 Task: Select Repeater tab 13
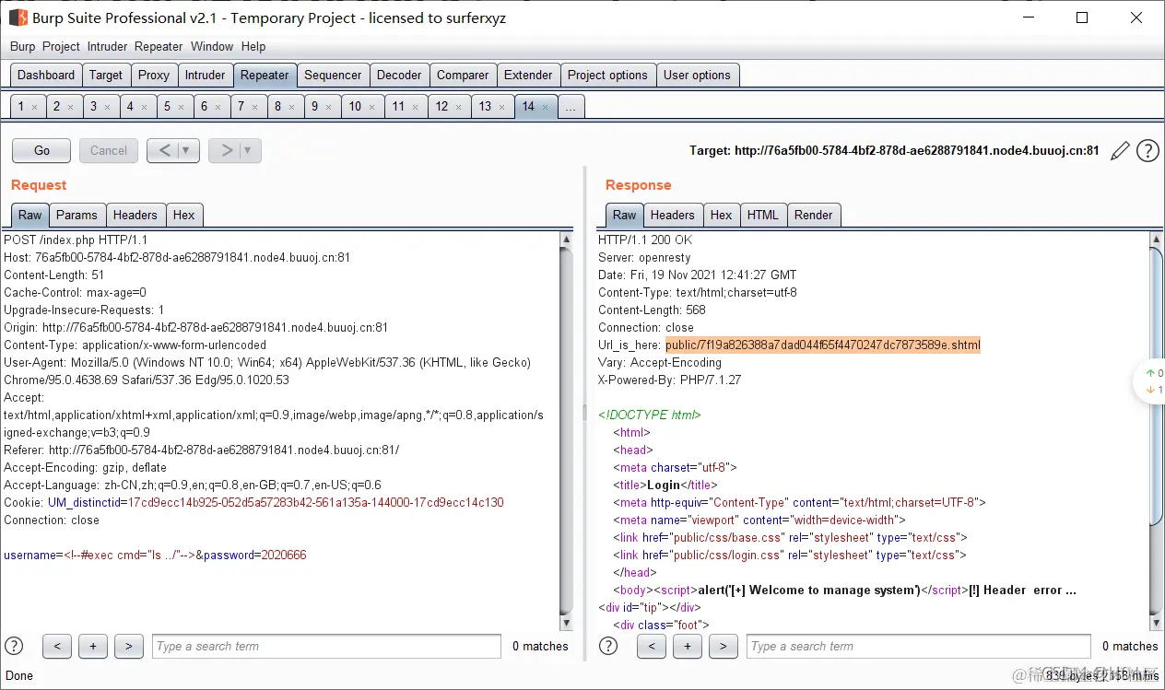point(485,107)
